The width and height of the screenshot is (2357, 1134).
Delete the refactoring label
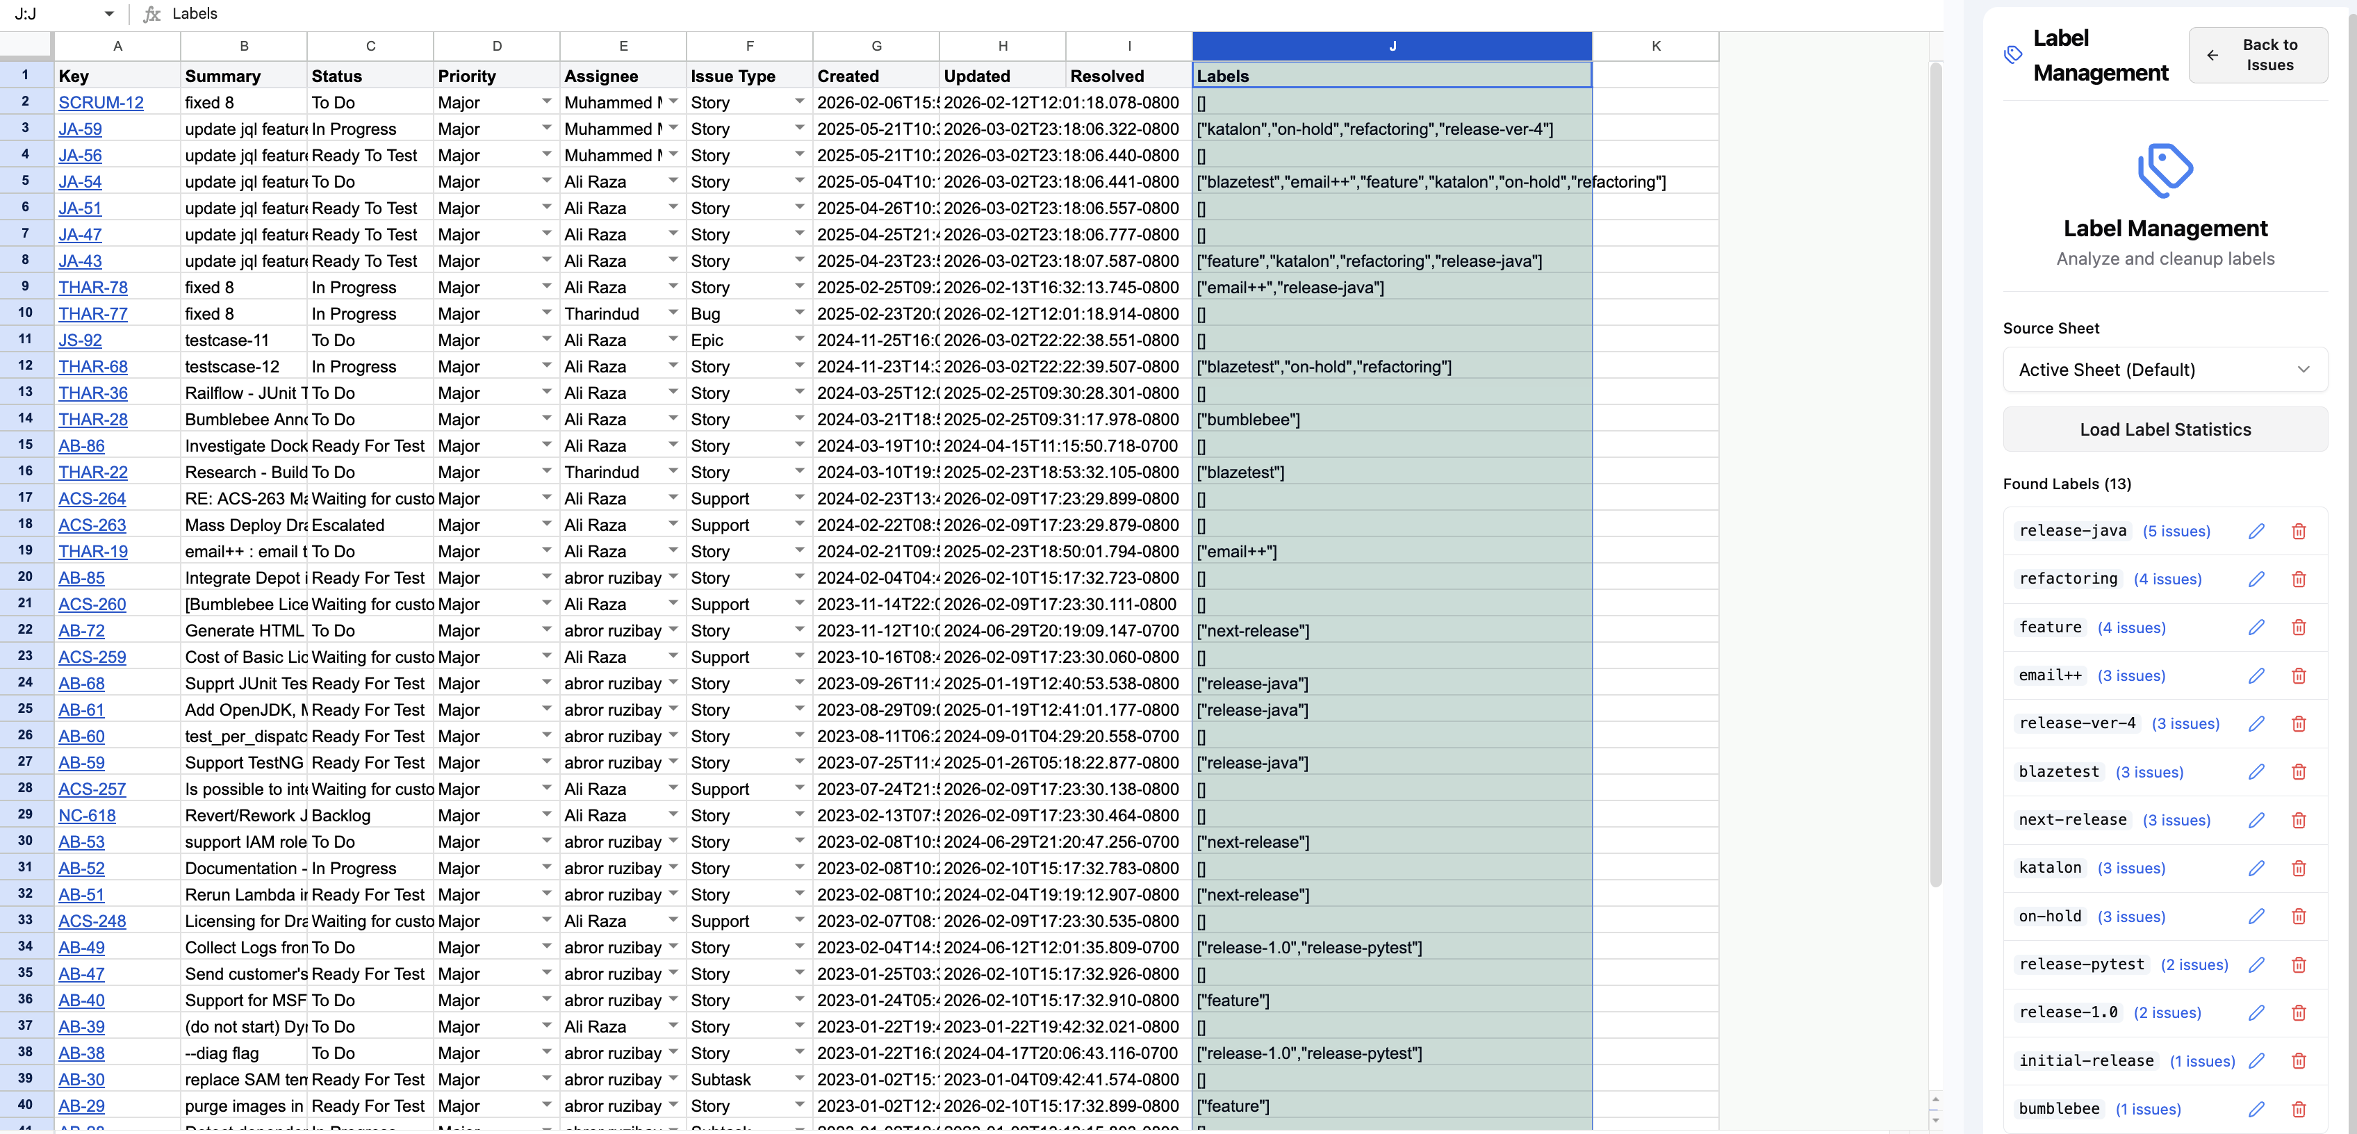coord(2299,580)
